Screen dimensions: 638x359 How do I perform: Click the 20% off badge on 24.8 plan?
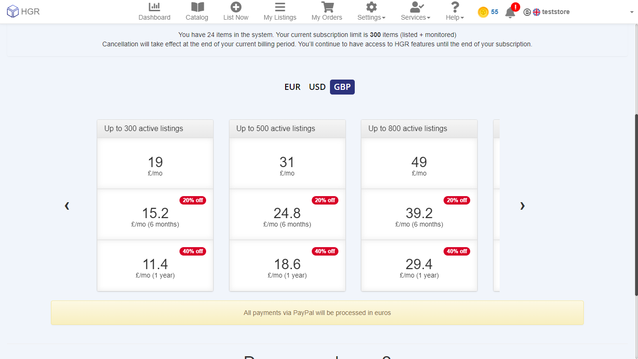[x=325, y=200]
